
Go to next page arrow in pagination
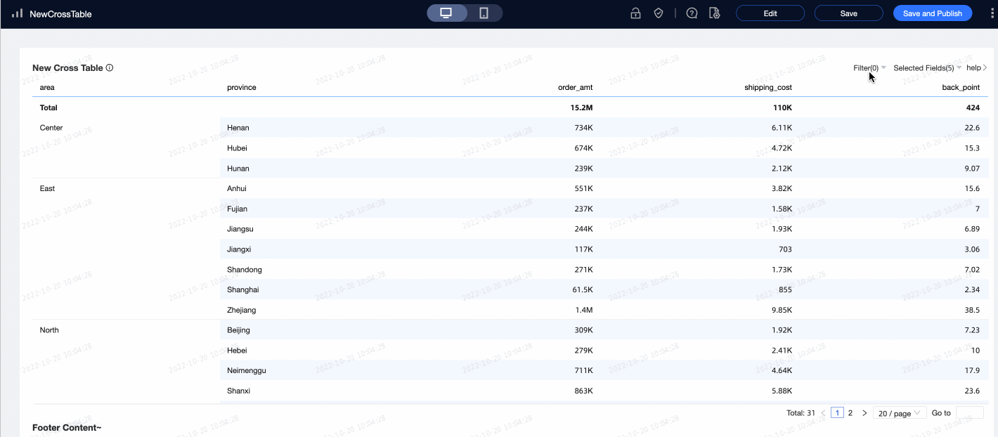click(x=864, y=413)
